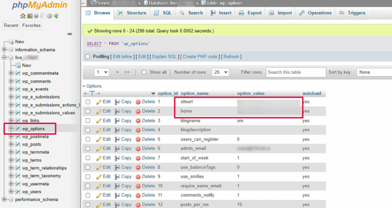Tick the checkbox for the siteurl row
The width and height of the screenshot is (392, 208).
88,102
